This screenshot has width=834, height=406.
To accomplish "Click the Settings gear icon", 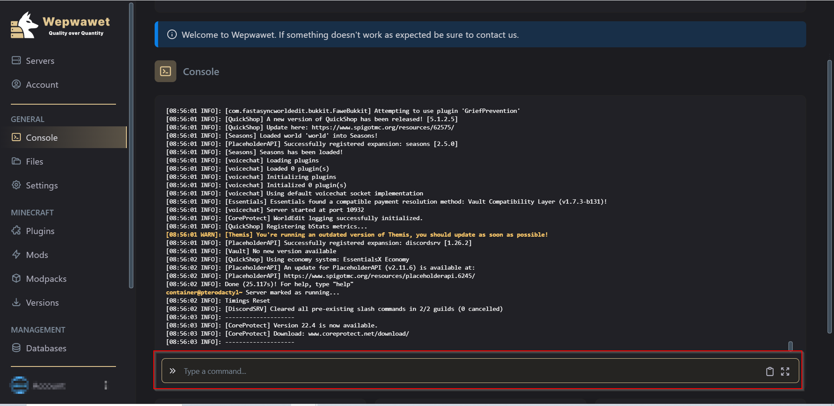I will click(16, 185).
